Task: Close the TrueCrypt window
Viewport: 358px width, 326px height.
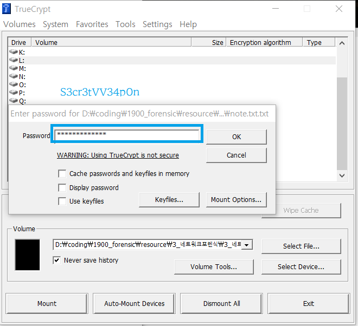Action: point(339,9)
